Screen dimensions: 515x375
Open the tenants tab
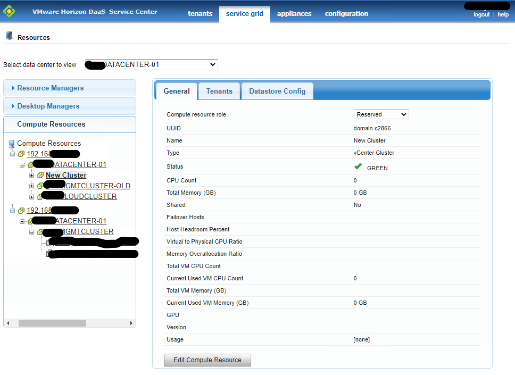(200, 14)
